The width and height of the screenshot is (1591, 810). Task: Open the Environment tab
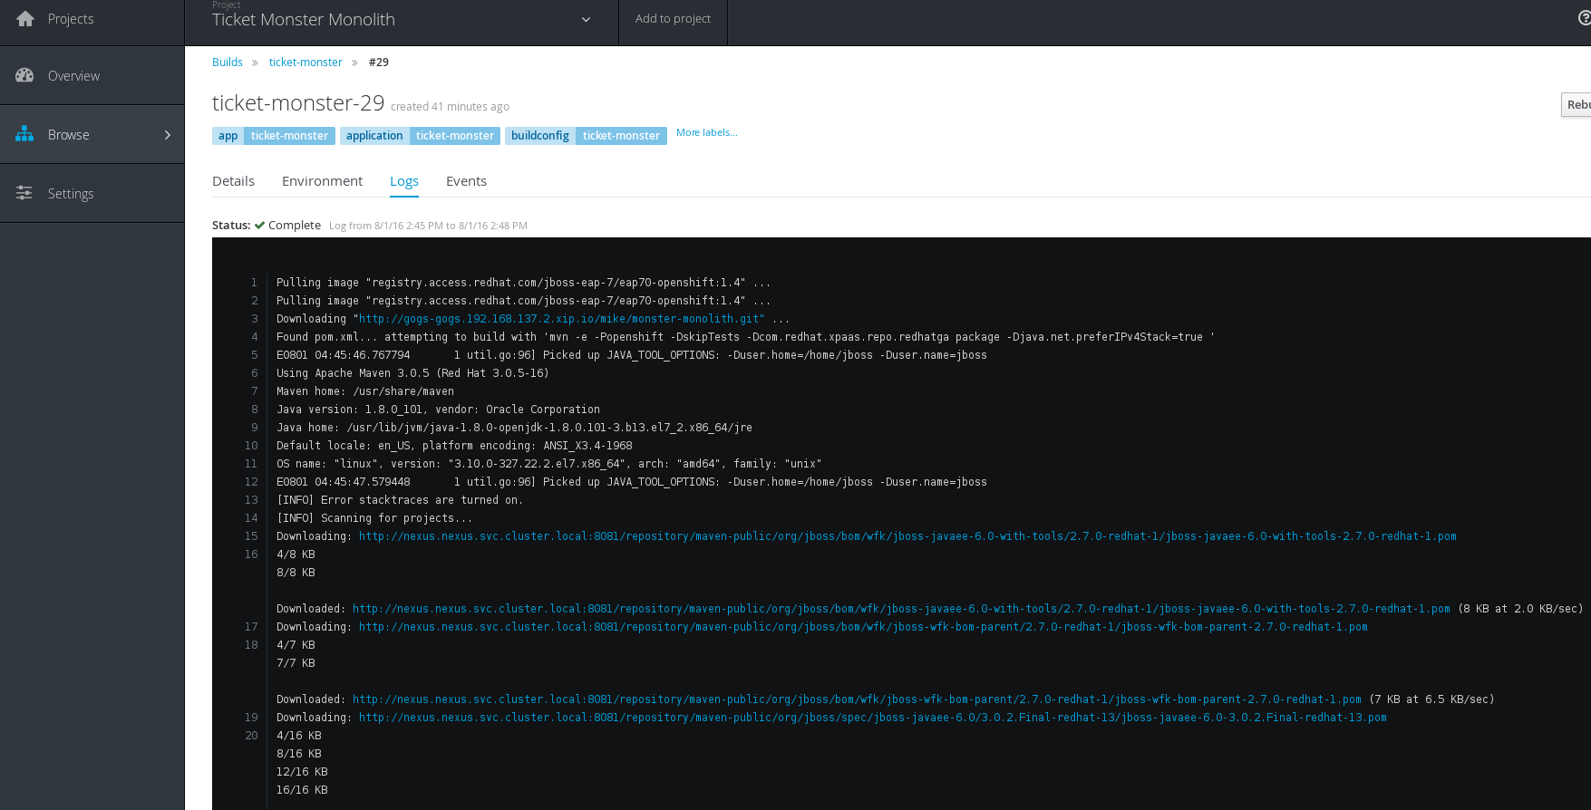pos(322,181)
